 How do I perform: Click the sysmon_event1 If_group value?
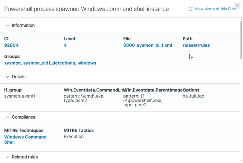[20, 96]
